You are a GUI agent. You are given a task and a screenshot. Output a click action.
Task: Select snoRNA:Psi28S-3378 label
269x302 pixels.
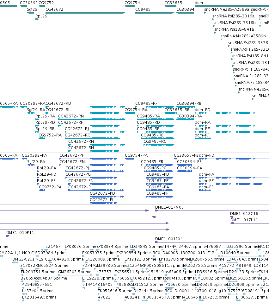click(248, 42)
